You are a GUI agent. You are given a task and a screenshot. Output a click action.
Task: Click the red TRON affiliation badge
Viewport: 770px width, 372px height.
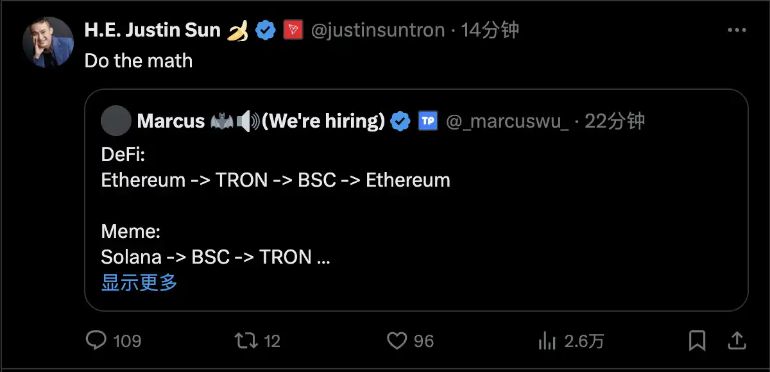pyautogui.click(x=293, y=30)
